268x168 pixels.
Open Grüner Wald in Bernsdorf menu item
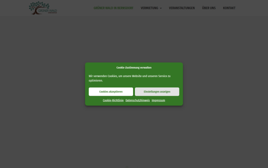(113, 8)
